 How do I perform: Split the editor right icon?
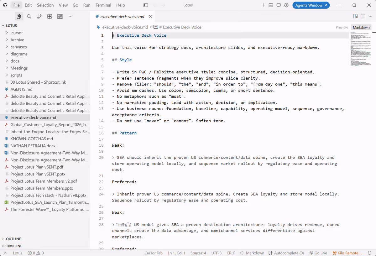point(363,16)
